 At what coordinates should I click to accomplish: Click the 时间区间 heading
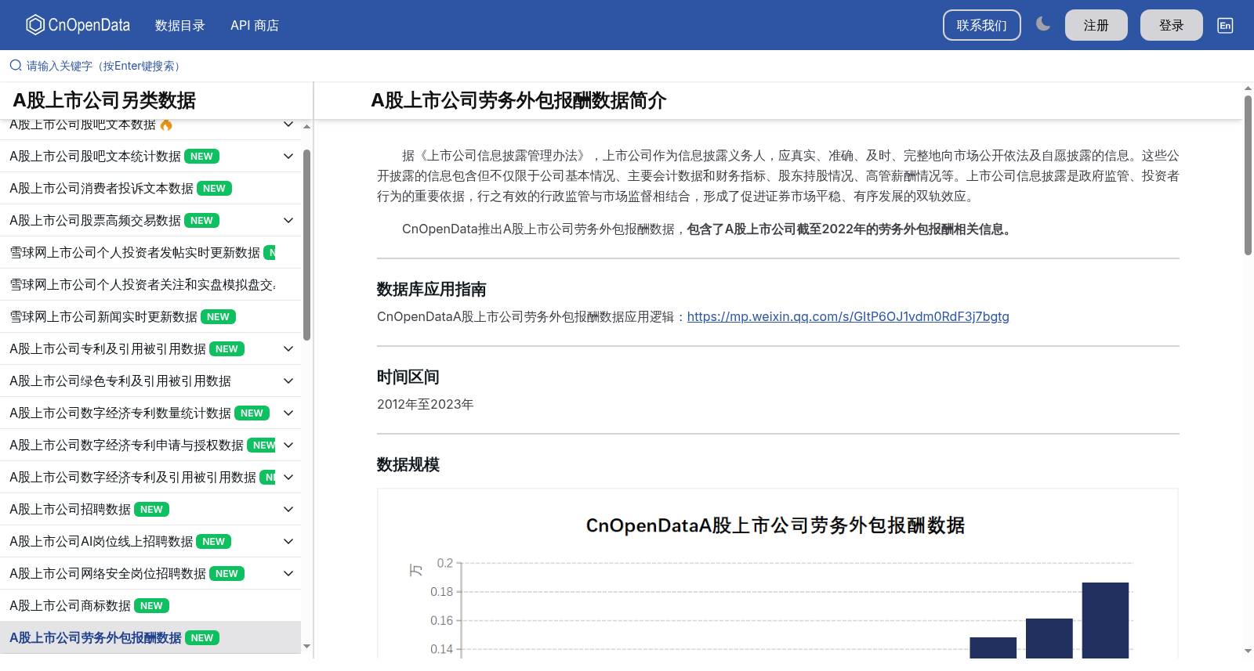[408, 377]
